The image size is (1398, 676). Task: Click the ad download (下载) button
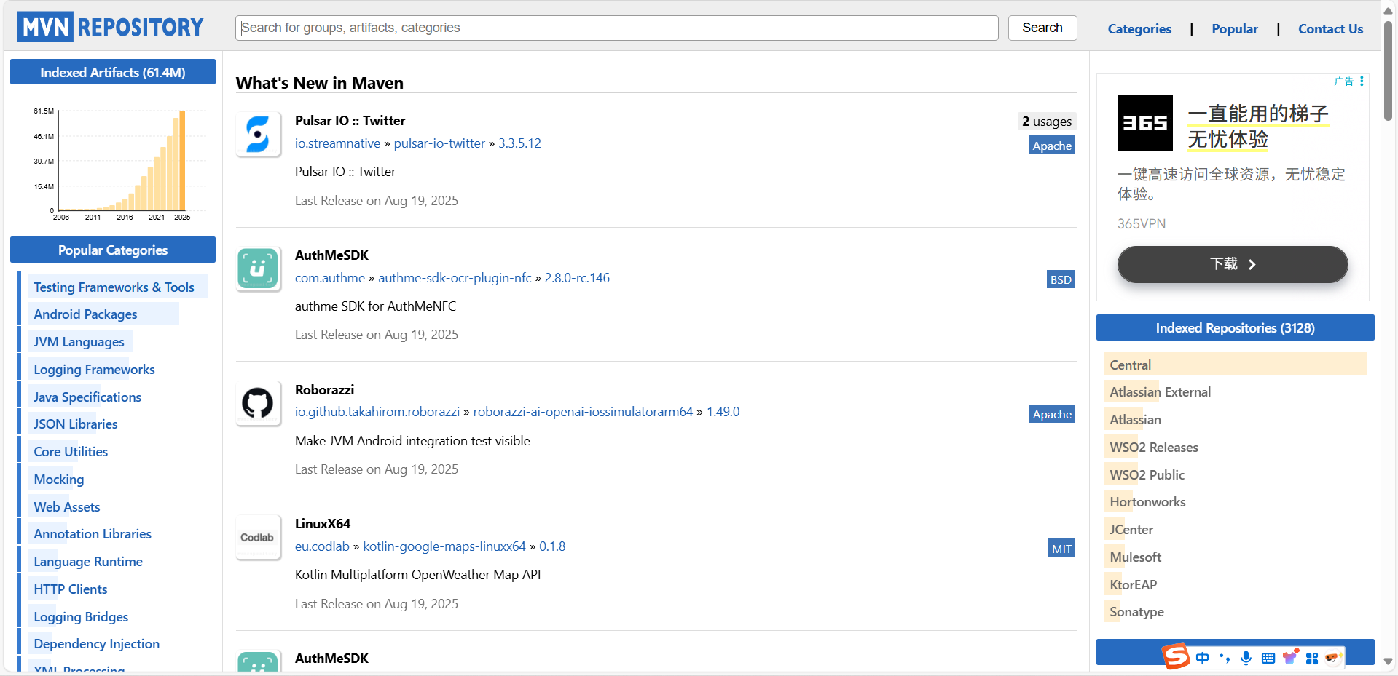tap(1233, 264)
